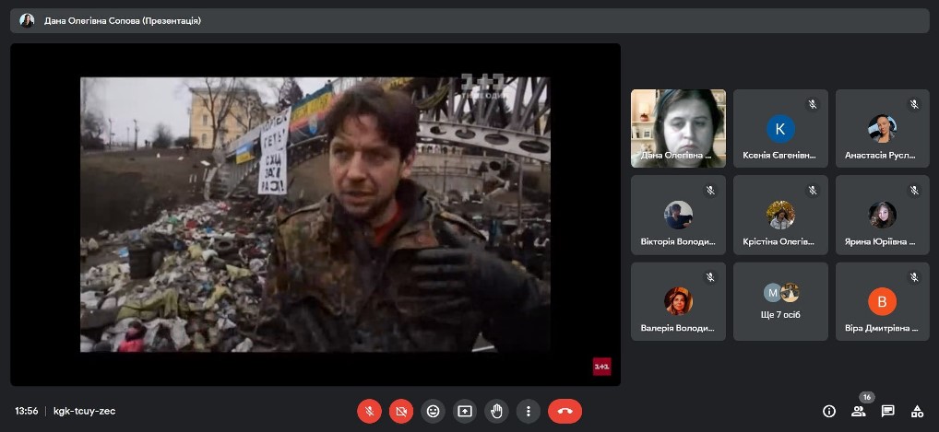
Task: Open the emoji reactions picker
Action: point(432,411)
